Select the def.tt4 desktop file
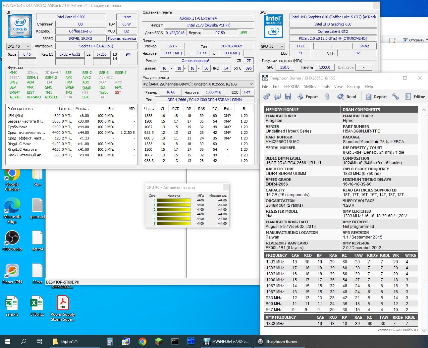Viewport: 428px width, 348px height. pyautogui.click(x=37, y=241)
